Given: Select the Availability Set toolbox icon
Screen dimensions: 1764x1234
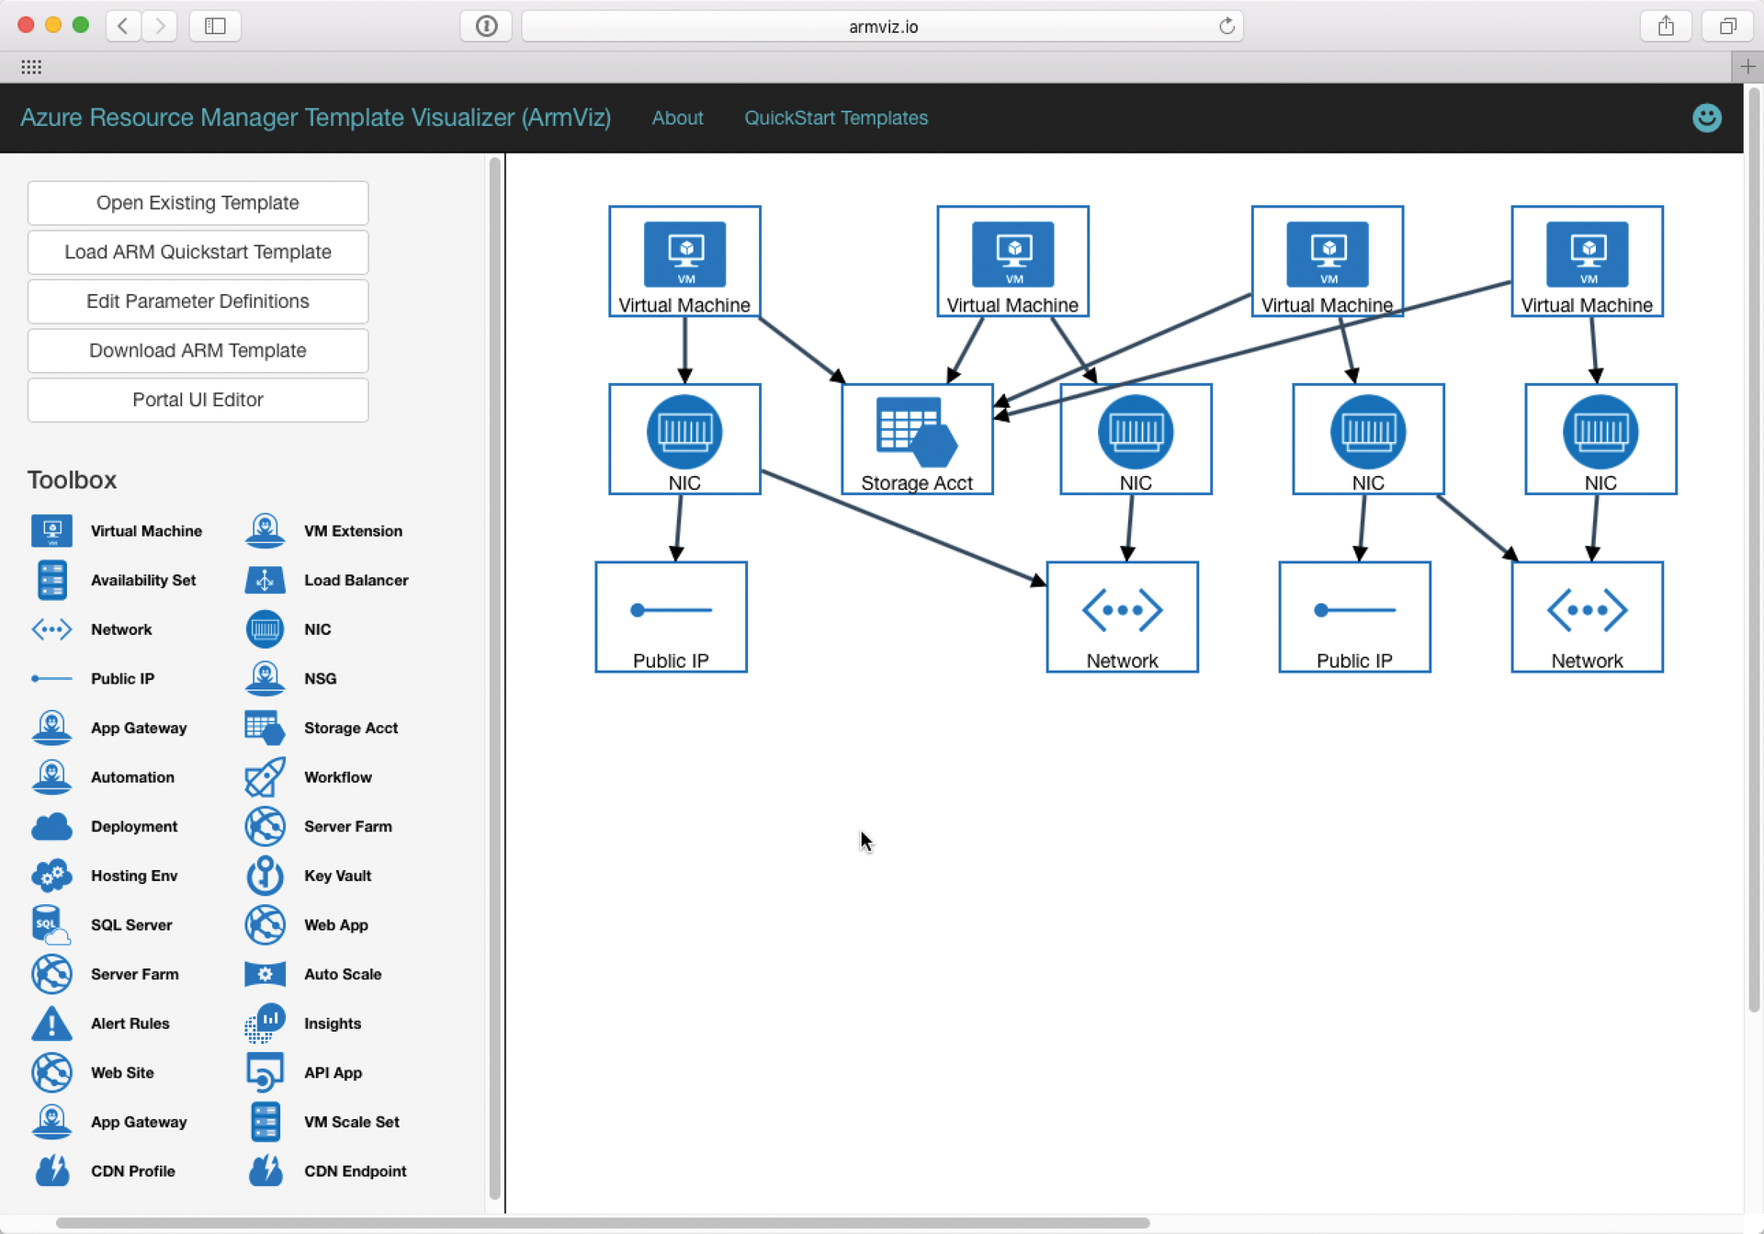Looking at the screenshot, I should (51, 580).
